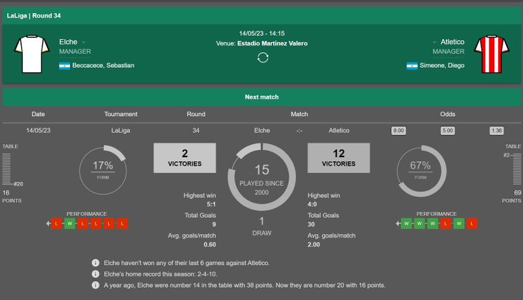Click the 2 Victories box for Elche
This screenshot has height=300, width=523.
(185, 158)
